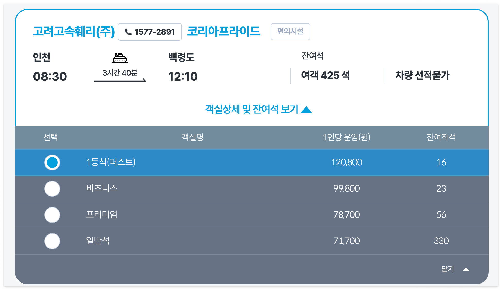Click the 객실명 column header
The width and height of the screenshot is (502, 290).
click(193, 137)
